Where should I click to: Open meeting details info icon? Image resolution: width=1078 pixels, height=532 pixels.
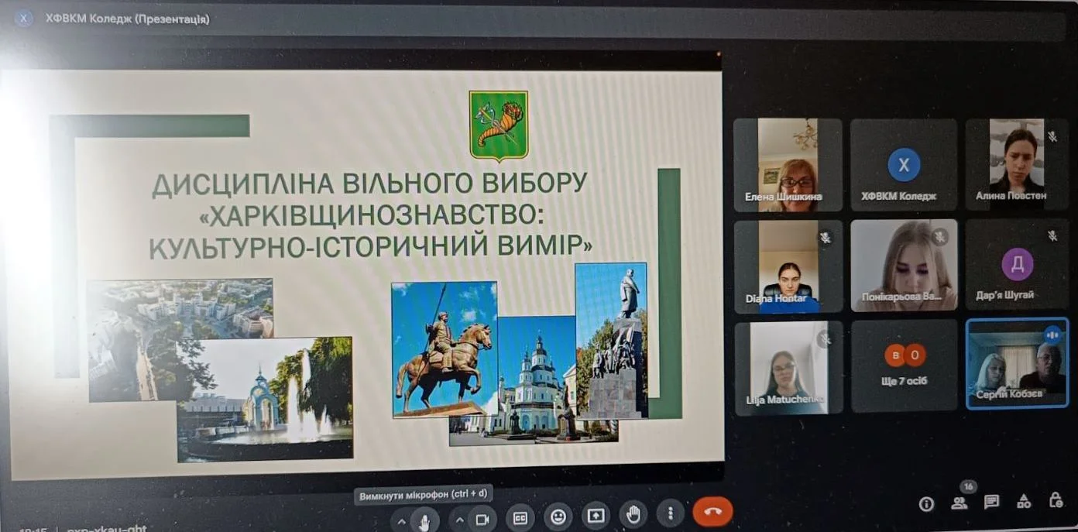tap(925, 504)
